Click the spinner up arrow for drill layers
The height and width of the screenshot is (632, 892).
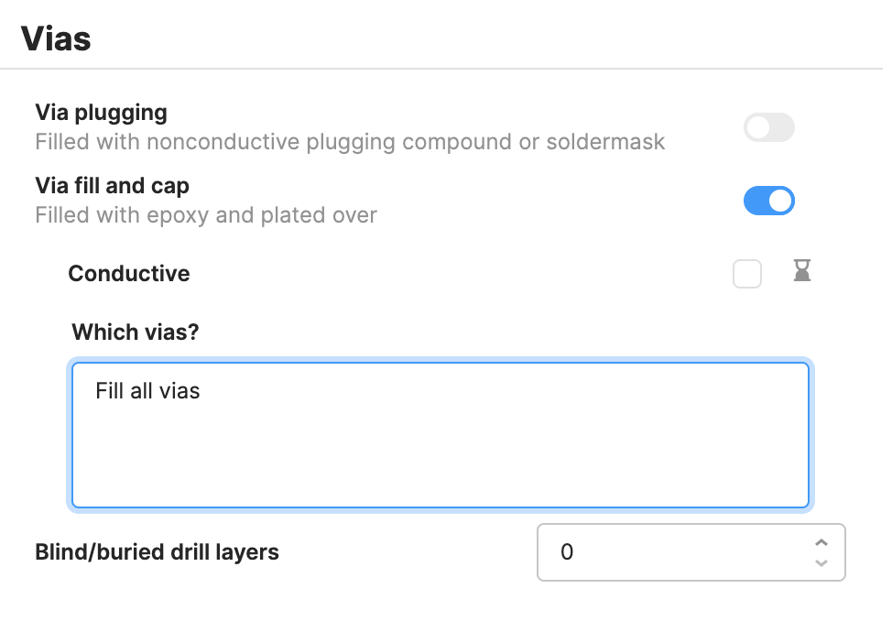(x=821, y=543)
